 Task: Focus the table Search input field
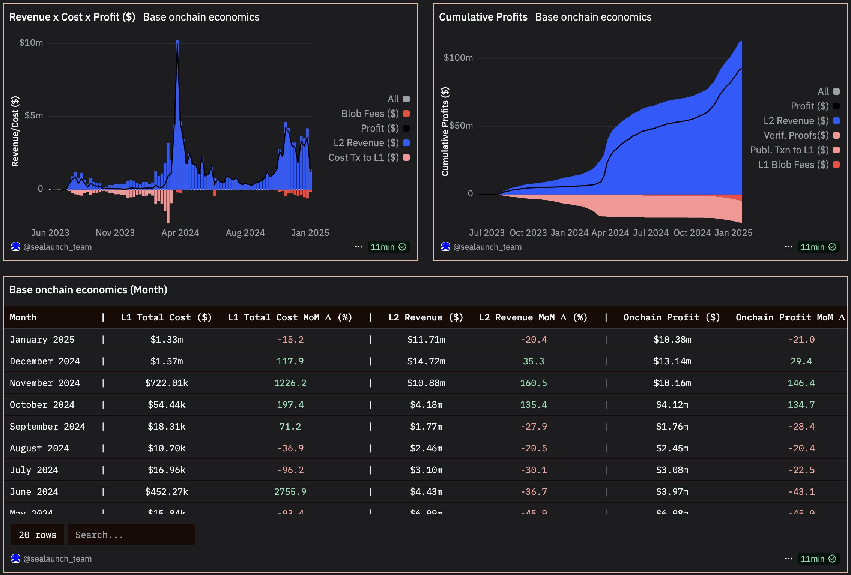click(131, 535)
